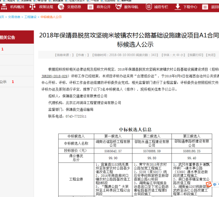Open the 机构概况 menu item

coord(17,7)
